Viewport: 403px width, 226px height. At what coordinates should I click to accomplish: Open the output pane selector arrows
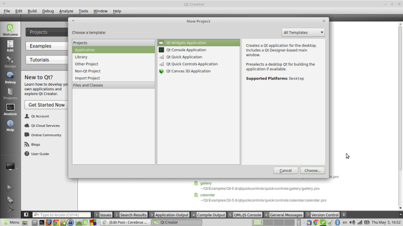tap(344, 215)
